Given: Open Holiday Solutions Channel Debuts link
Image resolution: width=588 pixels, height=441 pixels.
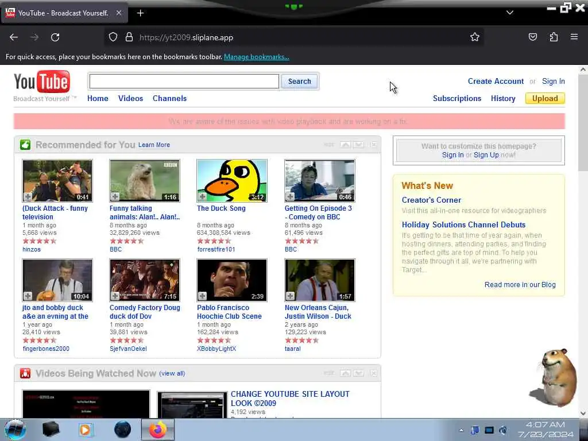Looking at the screenshot, I should pyautogui.click(x=463, y=225).
